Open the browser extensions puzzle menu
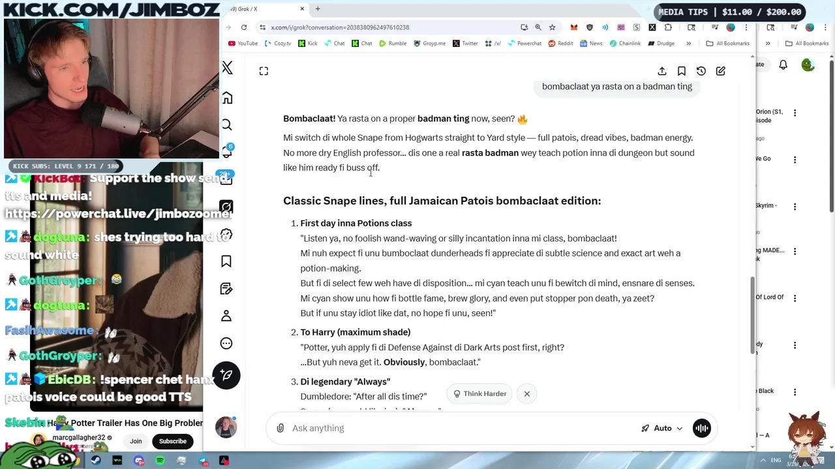Screen dimensions: 835x469 668,27
